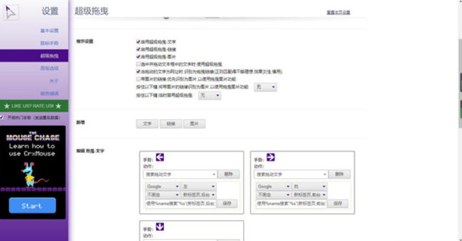Viewport: 462px width, 241px height.
Task: Open the sidebar item below 超级拖曳
Action: tap(49, 69)
